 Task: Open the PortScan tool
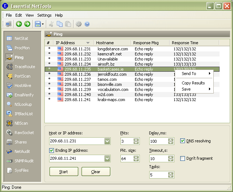19,76
